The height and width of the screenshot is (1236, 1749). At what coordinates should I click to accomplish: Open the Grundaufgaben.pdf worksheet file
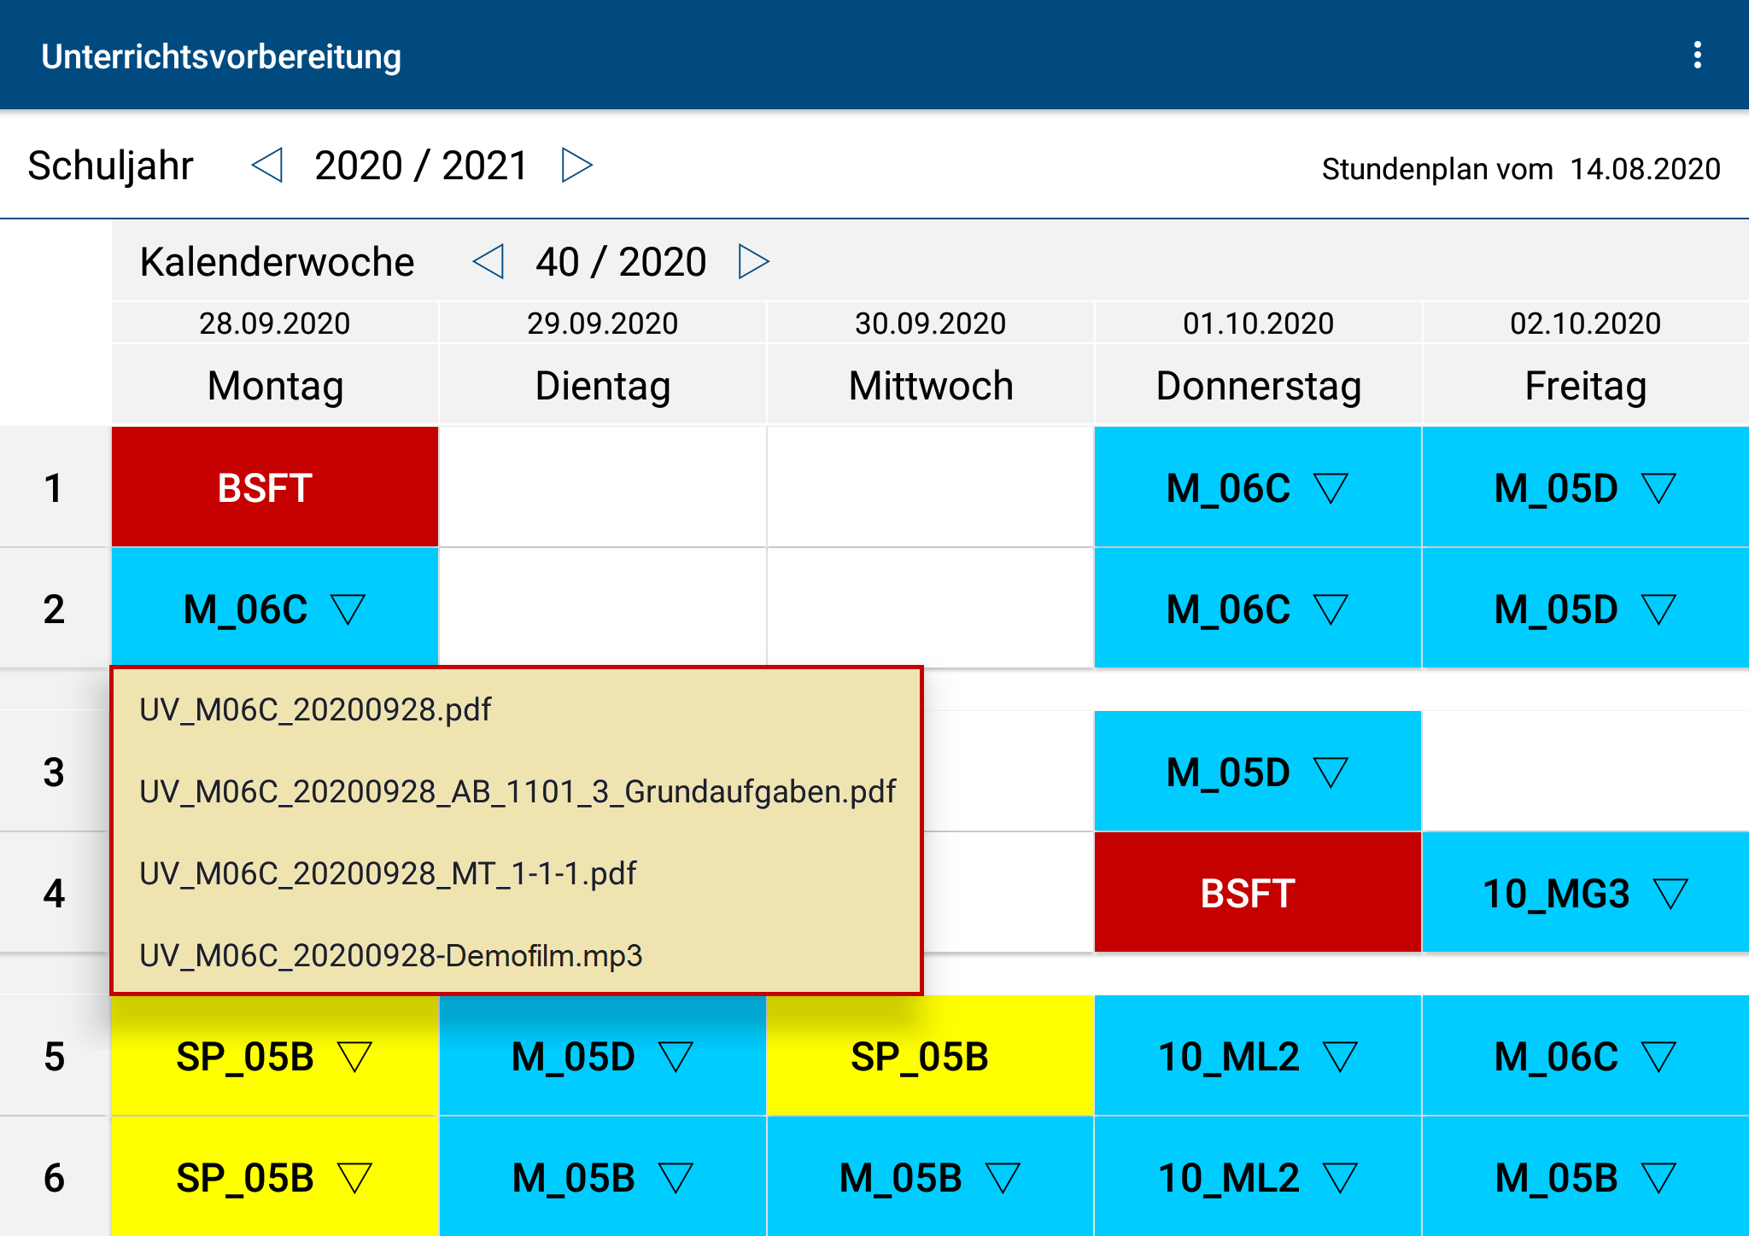(518, 791)
